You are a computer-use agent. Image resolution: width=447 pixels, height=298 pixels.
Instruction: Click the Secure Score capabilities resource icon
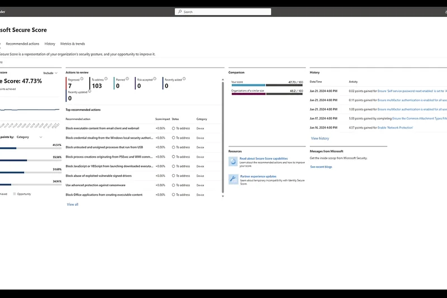tap(233, 162)
